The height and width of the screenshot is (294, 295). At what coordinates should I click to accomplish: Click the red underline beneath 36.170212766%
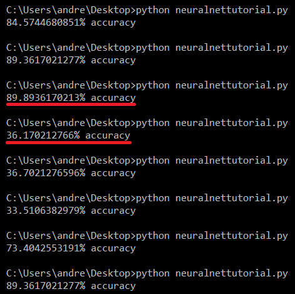(x=69, y=142)
